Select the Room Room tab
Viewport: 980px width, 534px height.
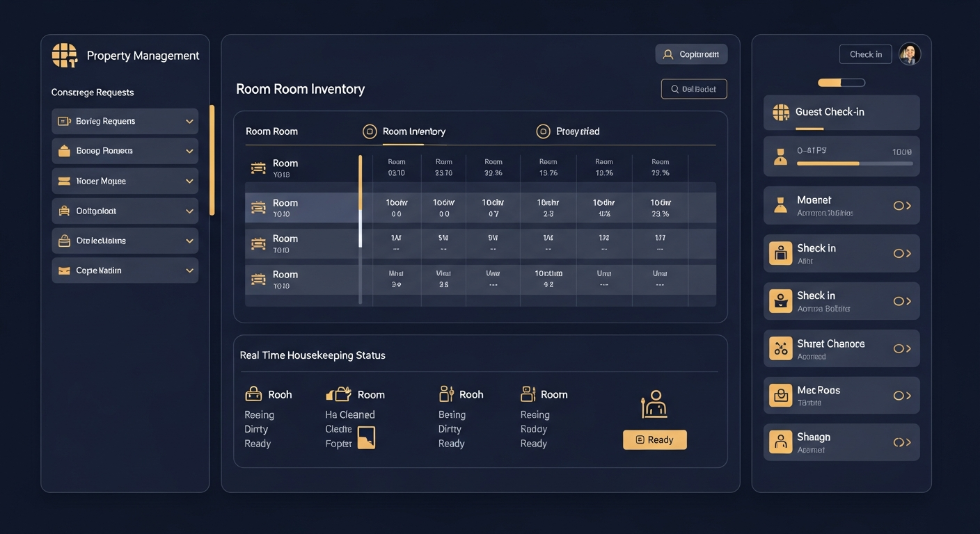click(271, 131)
